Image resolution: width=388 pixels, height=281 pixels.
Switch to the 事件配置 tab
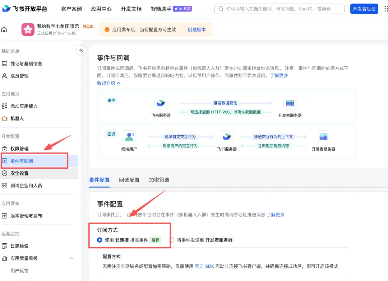point(99,180)
